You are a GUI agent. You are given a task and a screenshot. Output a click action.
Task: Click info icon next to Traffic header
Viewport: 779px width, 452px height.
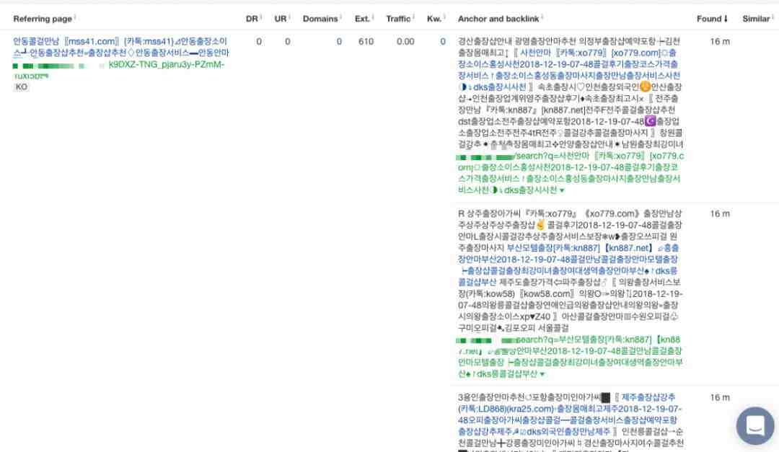click(413, 18)
